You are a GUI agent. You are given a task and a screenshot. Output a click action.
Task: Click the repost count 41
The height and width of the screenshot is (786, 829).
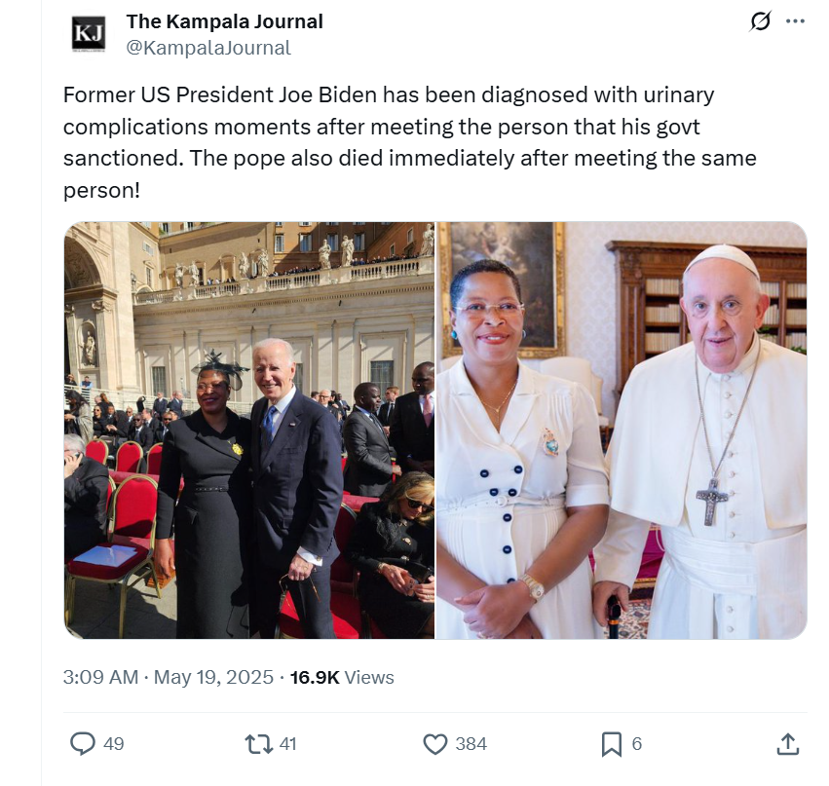tap(287, 744)
